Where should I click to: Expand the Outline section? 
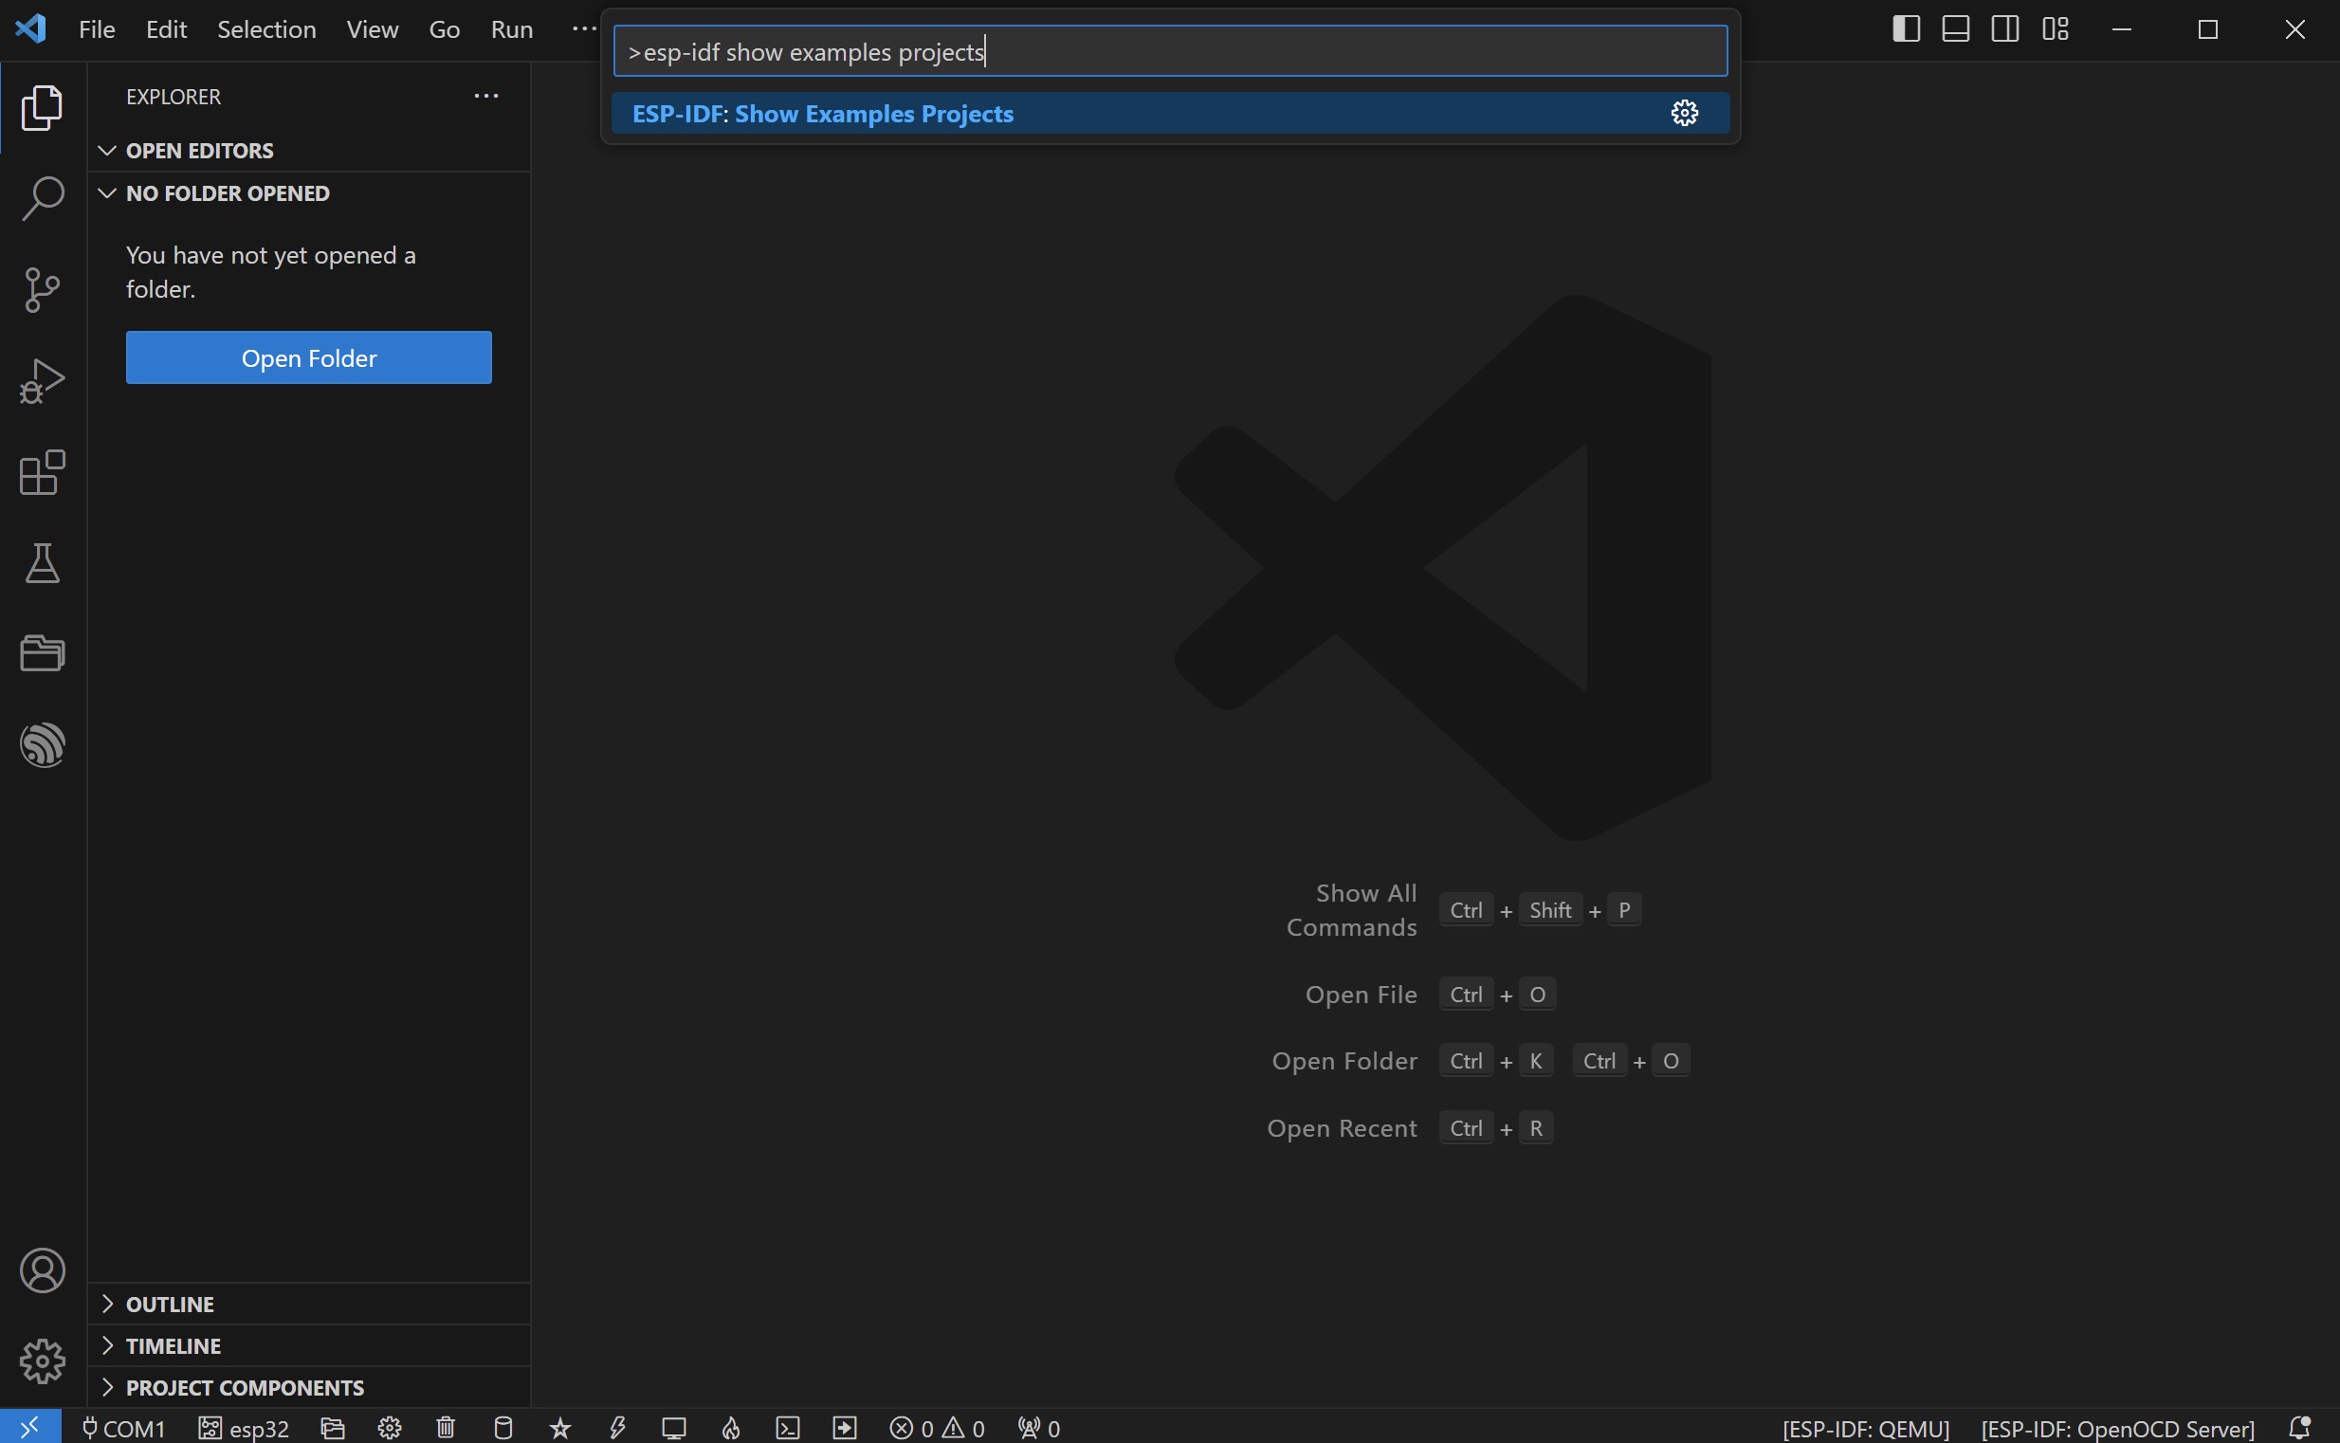pos(309,1304)
